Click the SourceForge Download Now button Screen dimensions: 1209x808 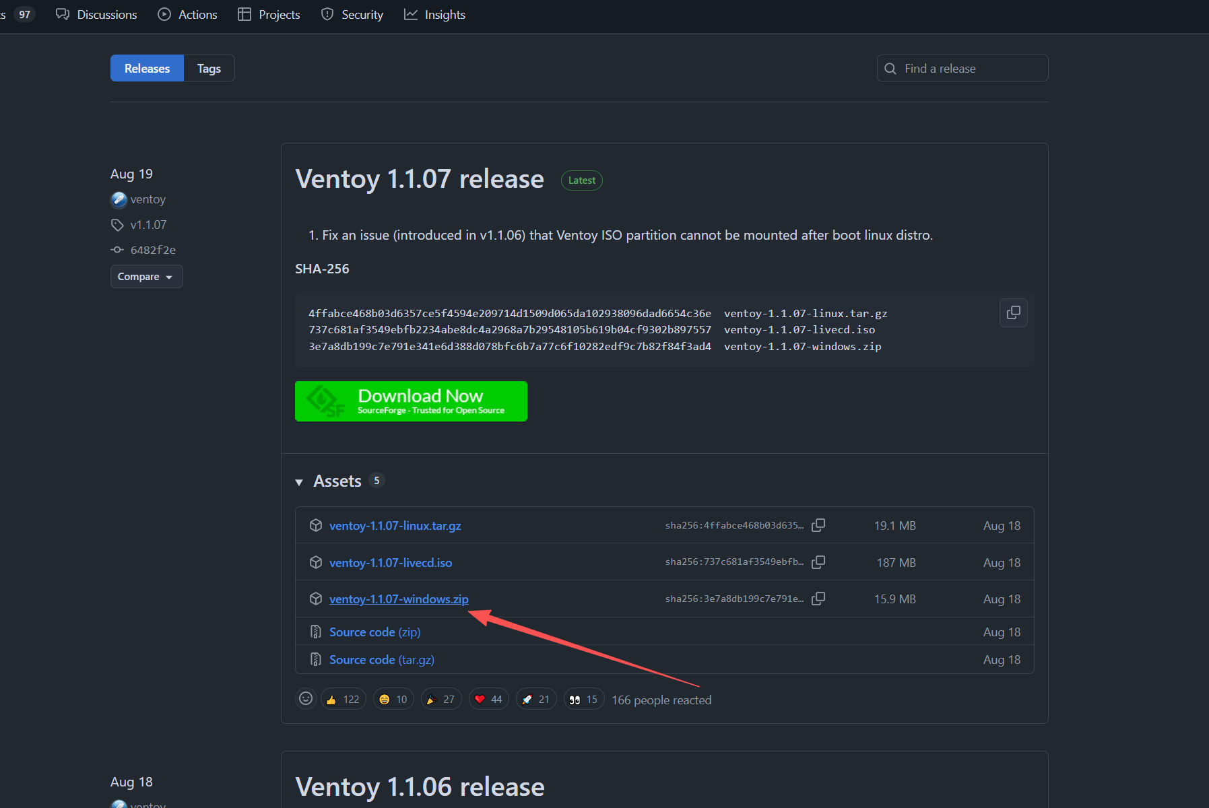pyautogui.click(x=411, y=401)
